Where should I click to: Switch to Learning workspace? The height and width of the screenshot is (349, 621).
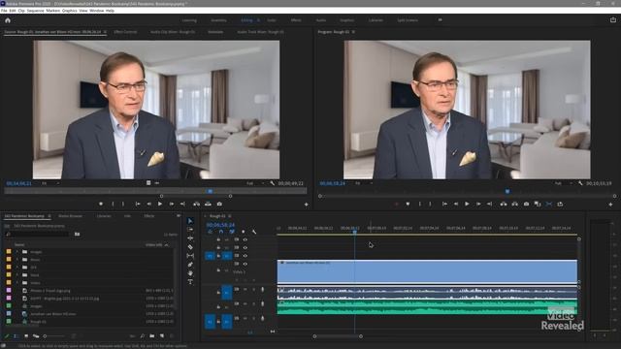pos(189,20)
